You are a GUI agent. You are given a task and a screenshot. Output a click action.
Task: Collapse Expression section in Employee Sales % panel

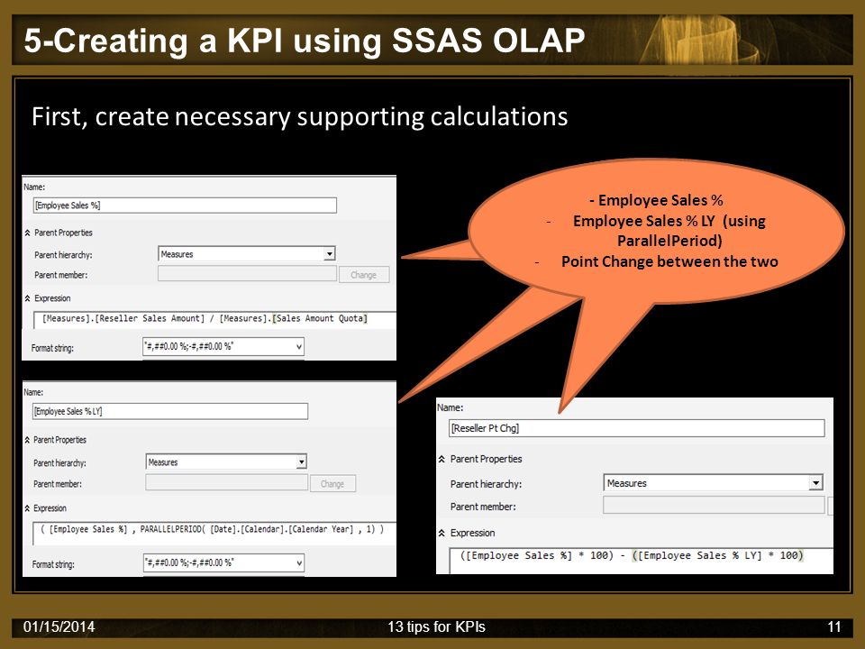(x=27, y=298)
